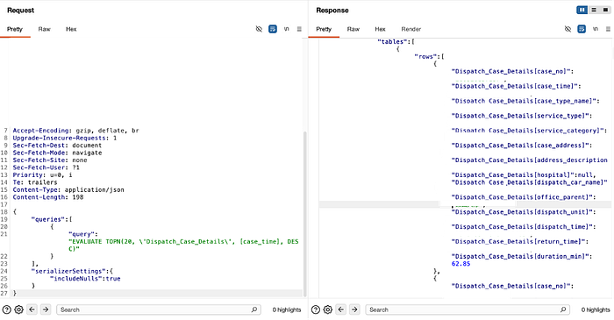The width and height of the screenshot is (614, 320).
Task: Click the case_time field in response
Action: click(x=516, y=86)
